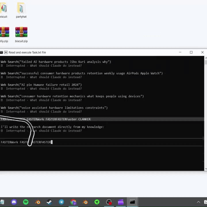Select the terminal icon in the taskbar
The width and height of the screenshot is (207, 207).
[x=132, y=202]
